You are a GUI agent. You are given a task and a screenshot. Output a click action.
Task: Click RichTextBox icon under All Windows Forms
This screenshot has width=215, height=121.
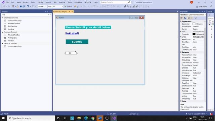5,26
